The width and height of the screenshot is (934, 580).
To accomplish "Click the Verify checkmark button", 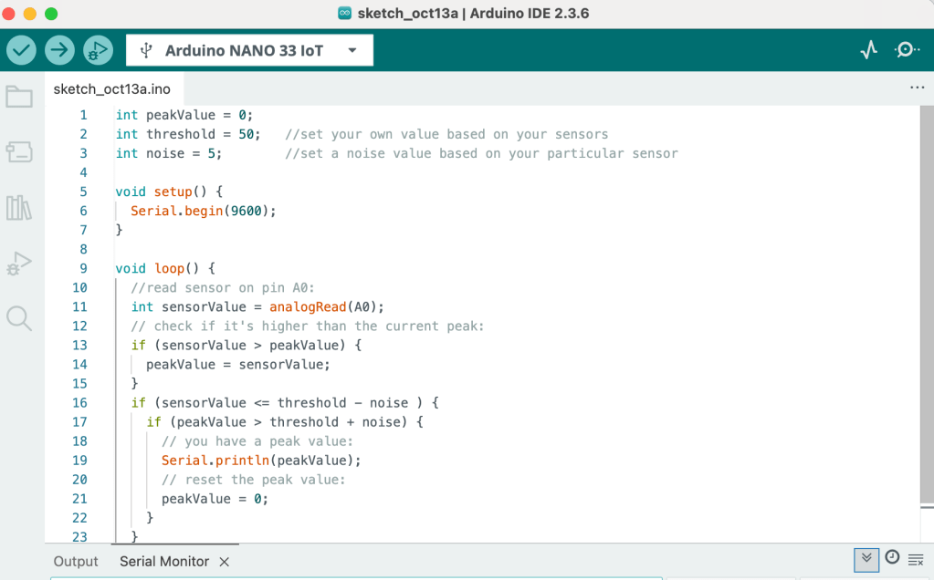I will (22, 50).
